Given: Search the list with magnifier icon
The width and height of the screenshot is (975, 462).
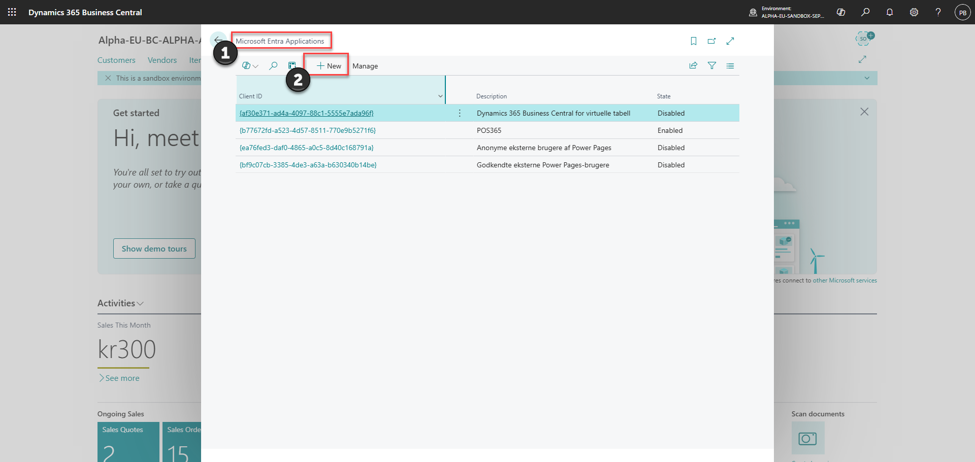Looking at the screenshot, I should pos(273,66).
